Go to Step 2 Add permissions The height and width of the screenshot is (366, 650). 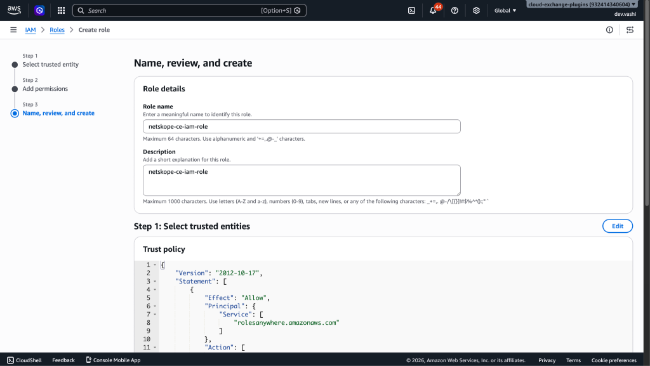tap(45, 89)
